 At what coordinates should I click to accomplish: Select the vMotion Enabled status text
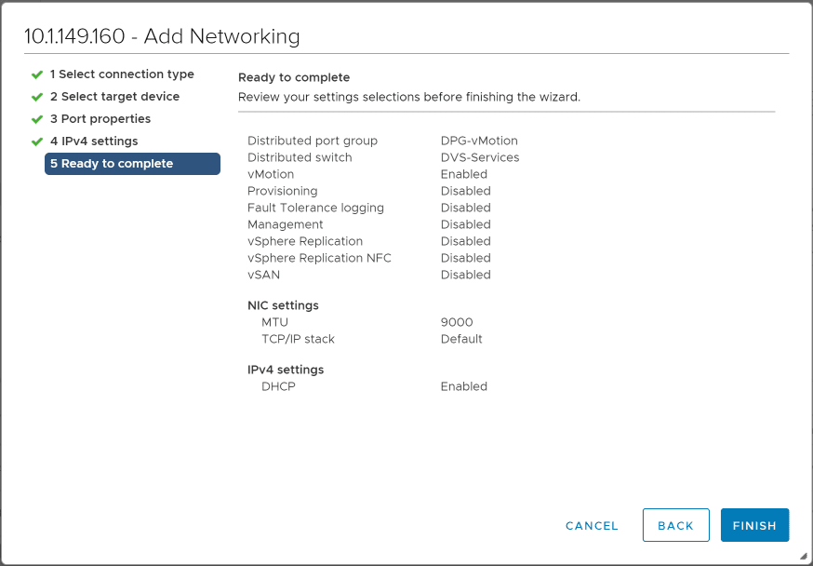pos(463,174)
